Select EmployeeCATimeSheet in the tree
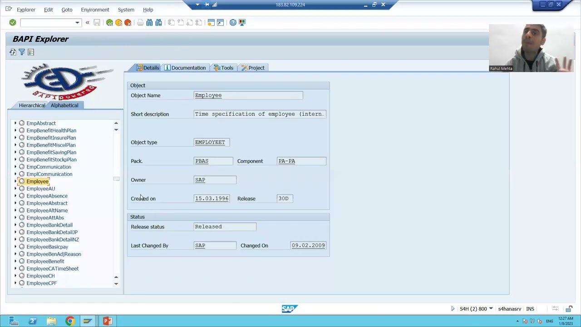The height and width of the screenshot is (327, 581). tap(52, 268)
